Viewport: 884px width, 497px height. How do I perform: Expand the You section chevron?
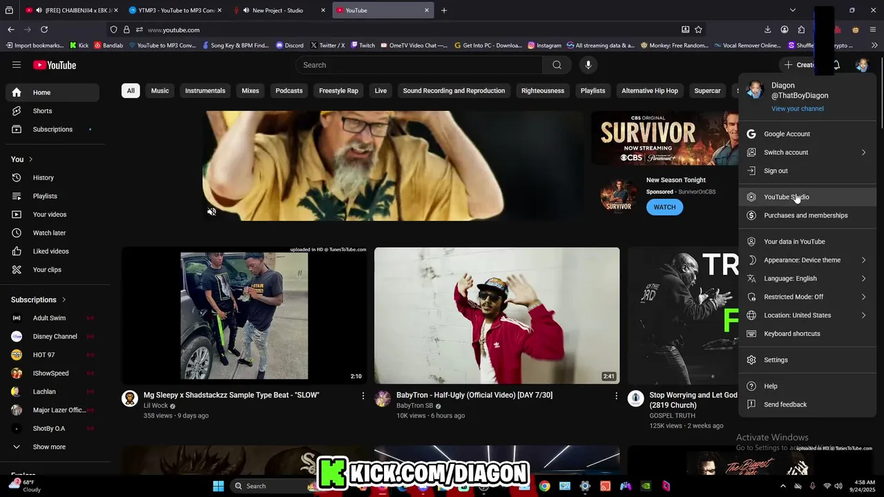[x=30, y=159]
